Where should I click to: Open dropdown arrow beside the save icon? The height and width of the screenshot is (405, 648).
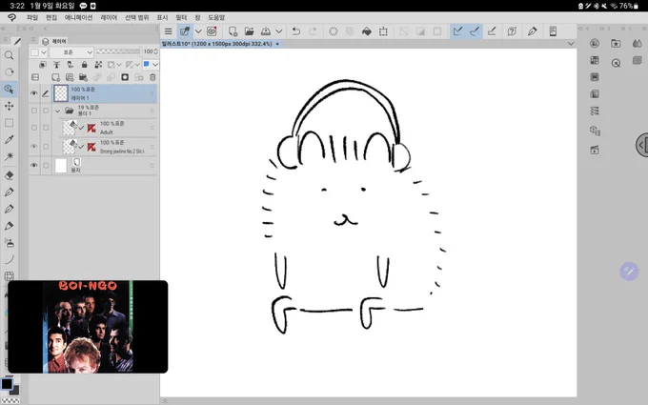click(279, 31)
